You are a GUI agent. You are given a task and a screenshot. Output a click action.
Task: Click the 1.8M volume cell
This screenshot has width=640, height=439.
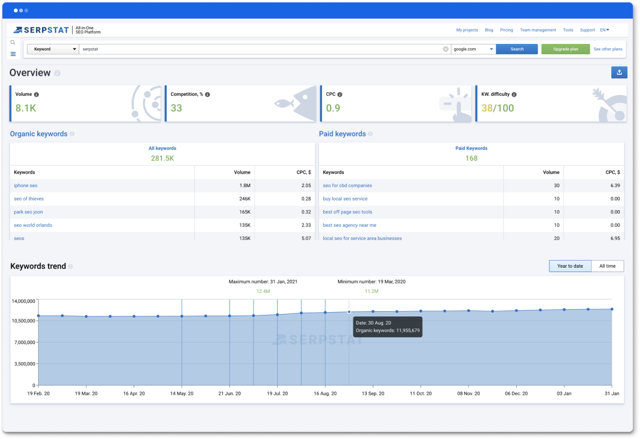(x=245, y=186)
